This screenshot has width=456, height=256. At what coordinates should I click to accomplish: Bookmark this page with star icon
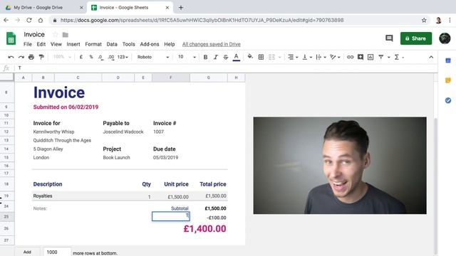click(x=424, y=20)
